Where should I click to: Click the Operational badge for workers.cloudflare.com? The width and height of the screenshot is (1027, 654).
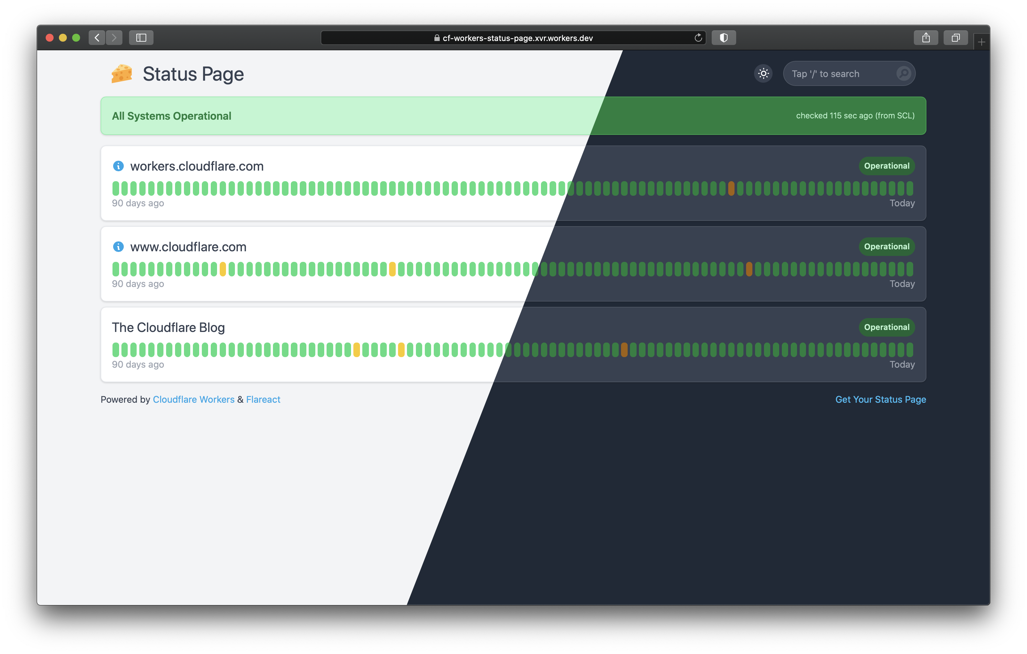pos(886,165)
